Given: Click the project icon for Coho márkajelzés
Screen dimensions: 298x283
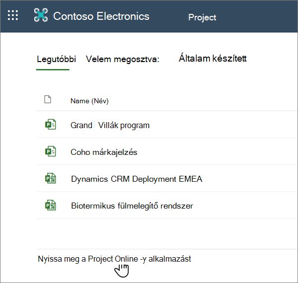Looking at the screenshot, I should (50, 151).
